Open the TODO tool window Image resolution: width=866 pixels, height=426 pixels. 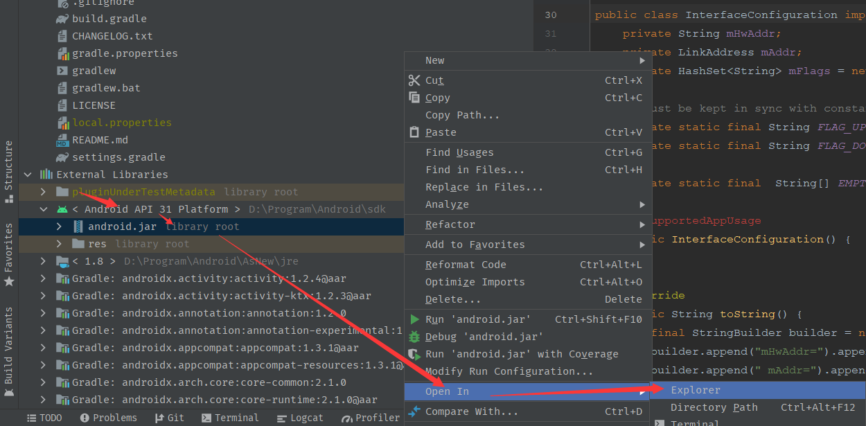point(44,418)
